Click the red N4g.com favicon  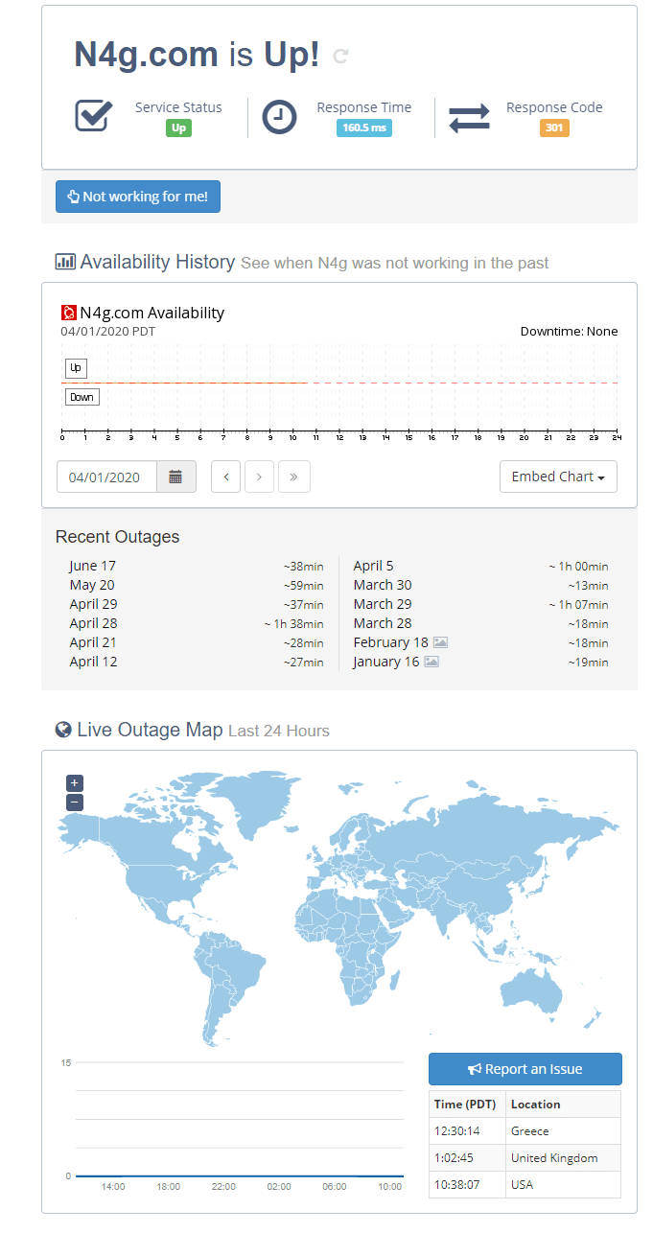pos(68,313)
